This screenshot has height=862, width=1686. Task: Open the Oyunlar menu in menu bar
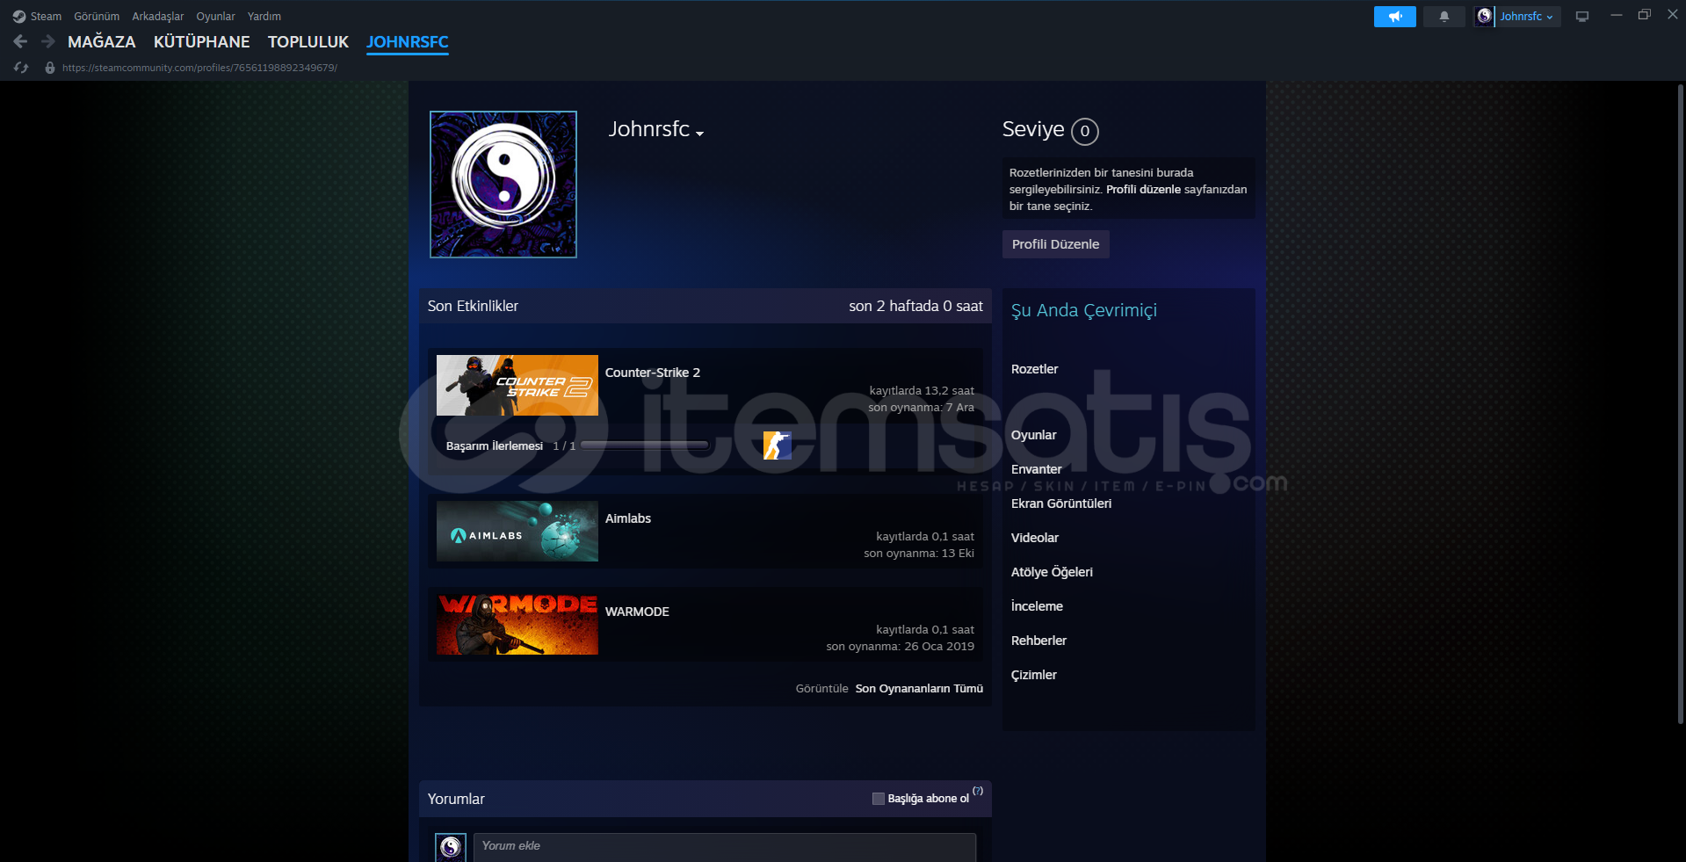(x=215, y=17)
